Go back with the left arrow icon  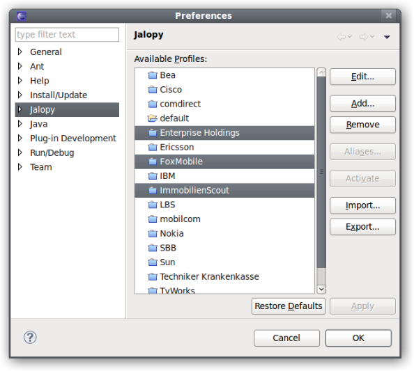[341, 37]
